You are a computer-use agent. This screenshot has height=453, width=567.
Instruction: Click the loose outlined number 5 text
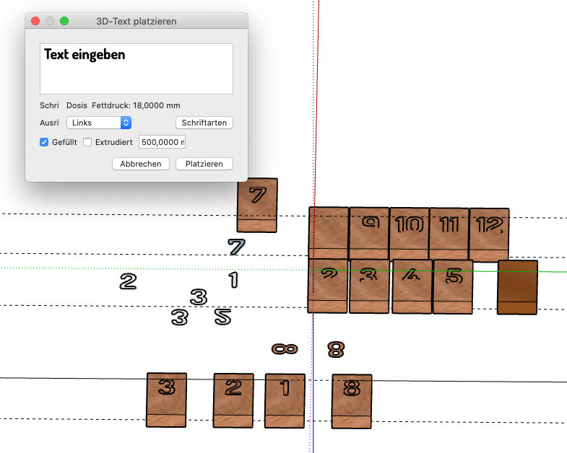tap(223, 316)
